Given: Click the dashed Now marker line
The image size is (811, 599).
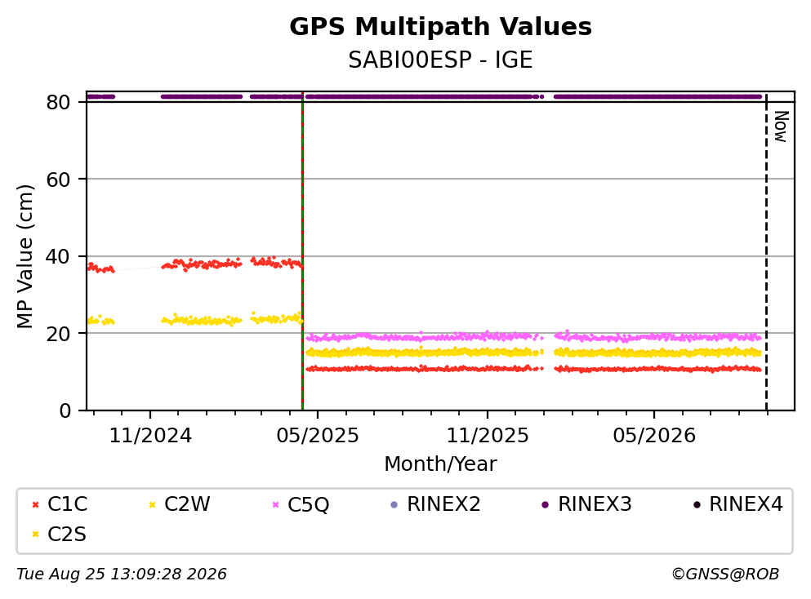Looking at the screenshot, I should [766, 253].
